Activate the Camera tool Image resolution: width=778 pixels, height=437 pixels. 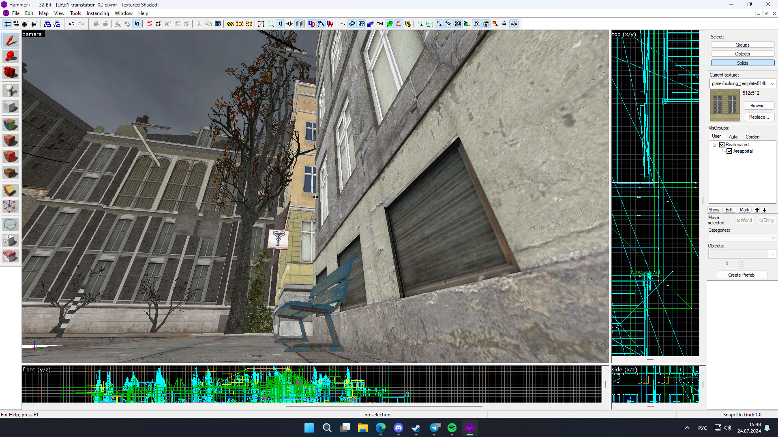pos(11,72)
